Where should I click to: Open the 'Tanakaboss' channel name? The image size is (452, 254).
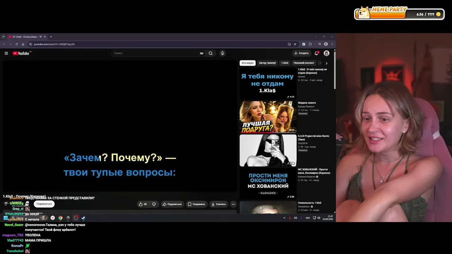tap(304, 206)
